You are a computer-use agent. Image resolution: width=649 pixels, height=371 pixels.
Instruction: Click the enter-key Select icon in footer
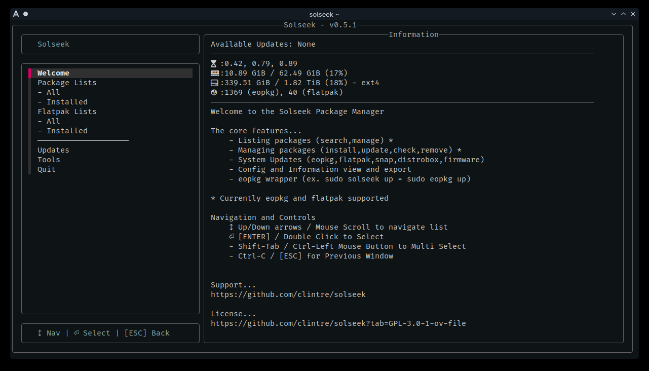pos(76,333)
